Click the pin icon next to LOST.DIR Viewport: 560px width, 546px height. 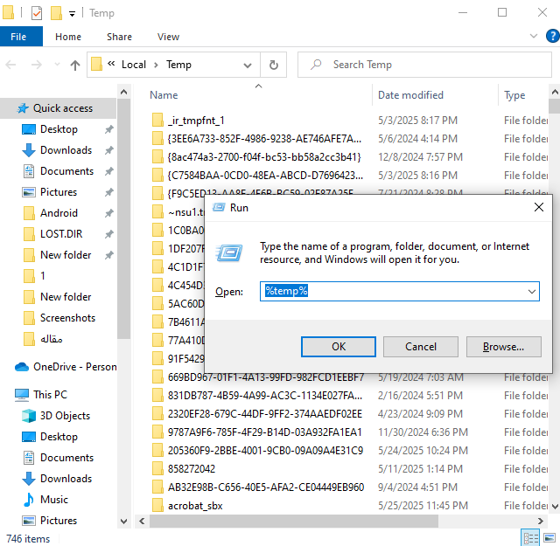pyautogui.click(x=108, y=234)
